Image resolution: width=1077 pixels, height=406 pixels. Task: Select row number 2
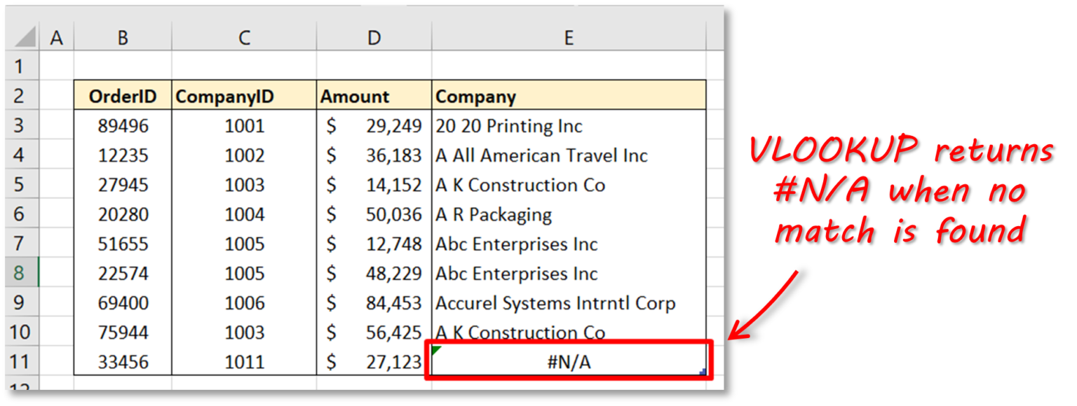pyautogui.click(x=25, y=96)
